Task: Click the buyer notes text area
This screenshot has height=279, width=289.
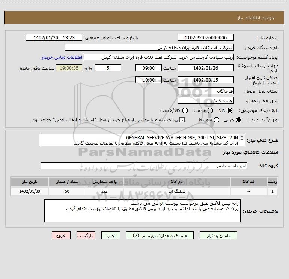Action: (x=142, y=211)
